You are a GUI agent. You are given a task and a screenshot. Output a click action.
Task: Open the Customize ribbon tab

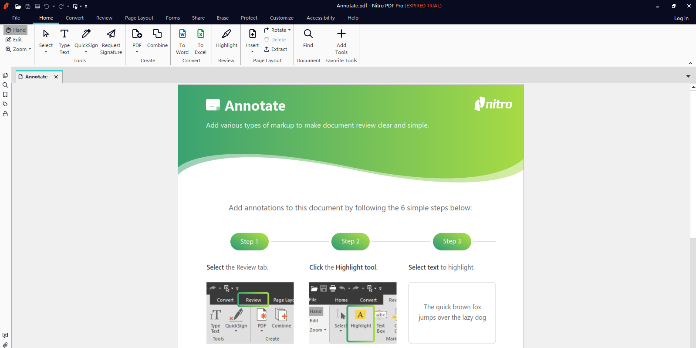point(282,18)
